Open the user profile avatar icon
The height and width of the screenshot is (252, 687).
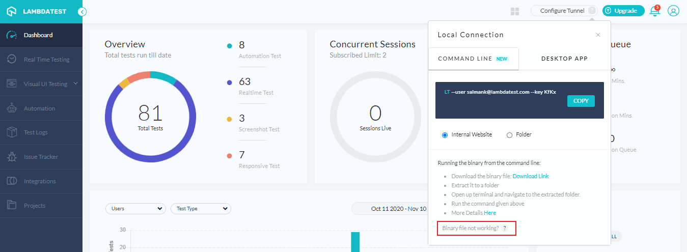673,11
